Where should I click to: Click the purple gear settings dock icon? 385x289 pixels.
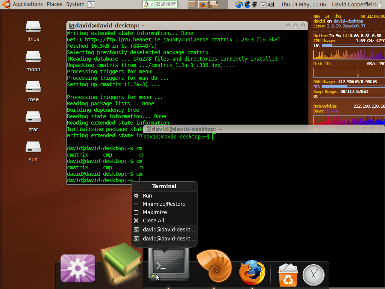click(x=77, y=268)
